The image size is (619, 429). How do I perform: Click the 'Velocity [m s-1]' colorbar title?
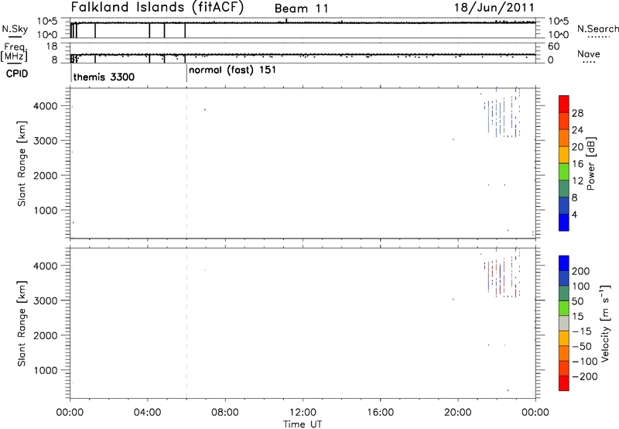pyautogui.click(x=606, y=323)
